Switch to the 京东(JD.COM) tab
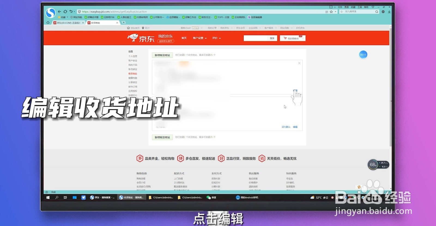Viewport: 436px width, 226px height. (68, 23)
